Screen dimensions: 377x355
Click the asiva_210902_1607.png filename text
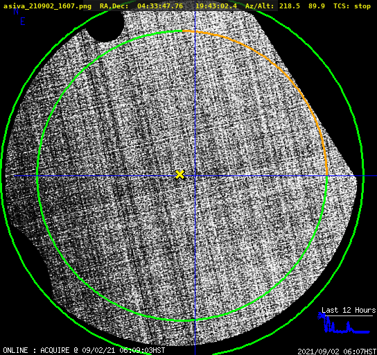(47, 6)
